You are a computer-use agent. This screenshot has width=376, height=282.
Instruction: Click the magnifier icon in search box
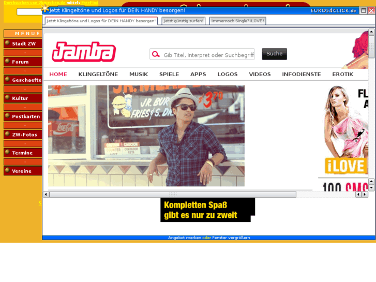[156, 54]
